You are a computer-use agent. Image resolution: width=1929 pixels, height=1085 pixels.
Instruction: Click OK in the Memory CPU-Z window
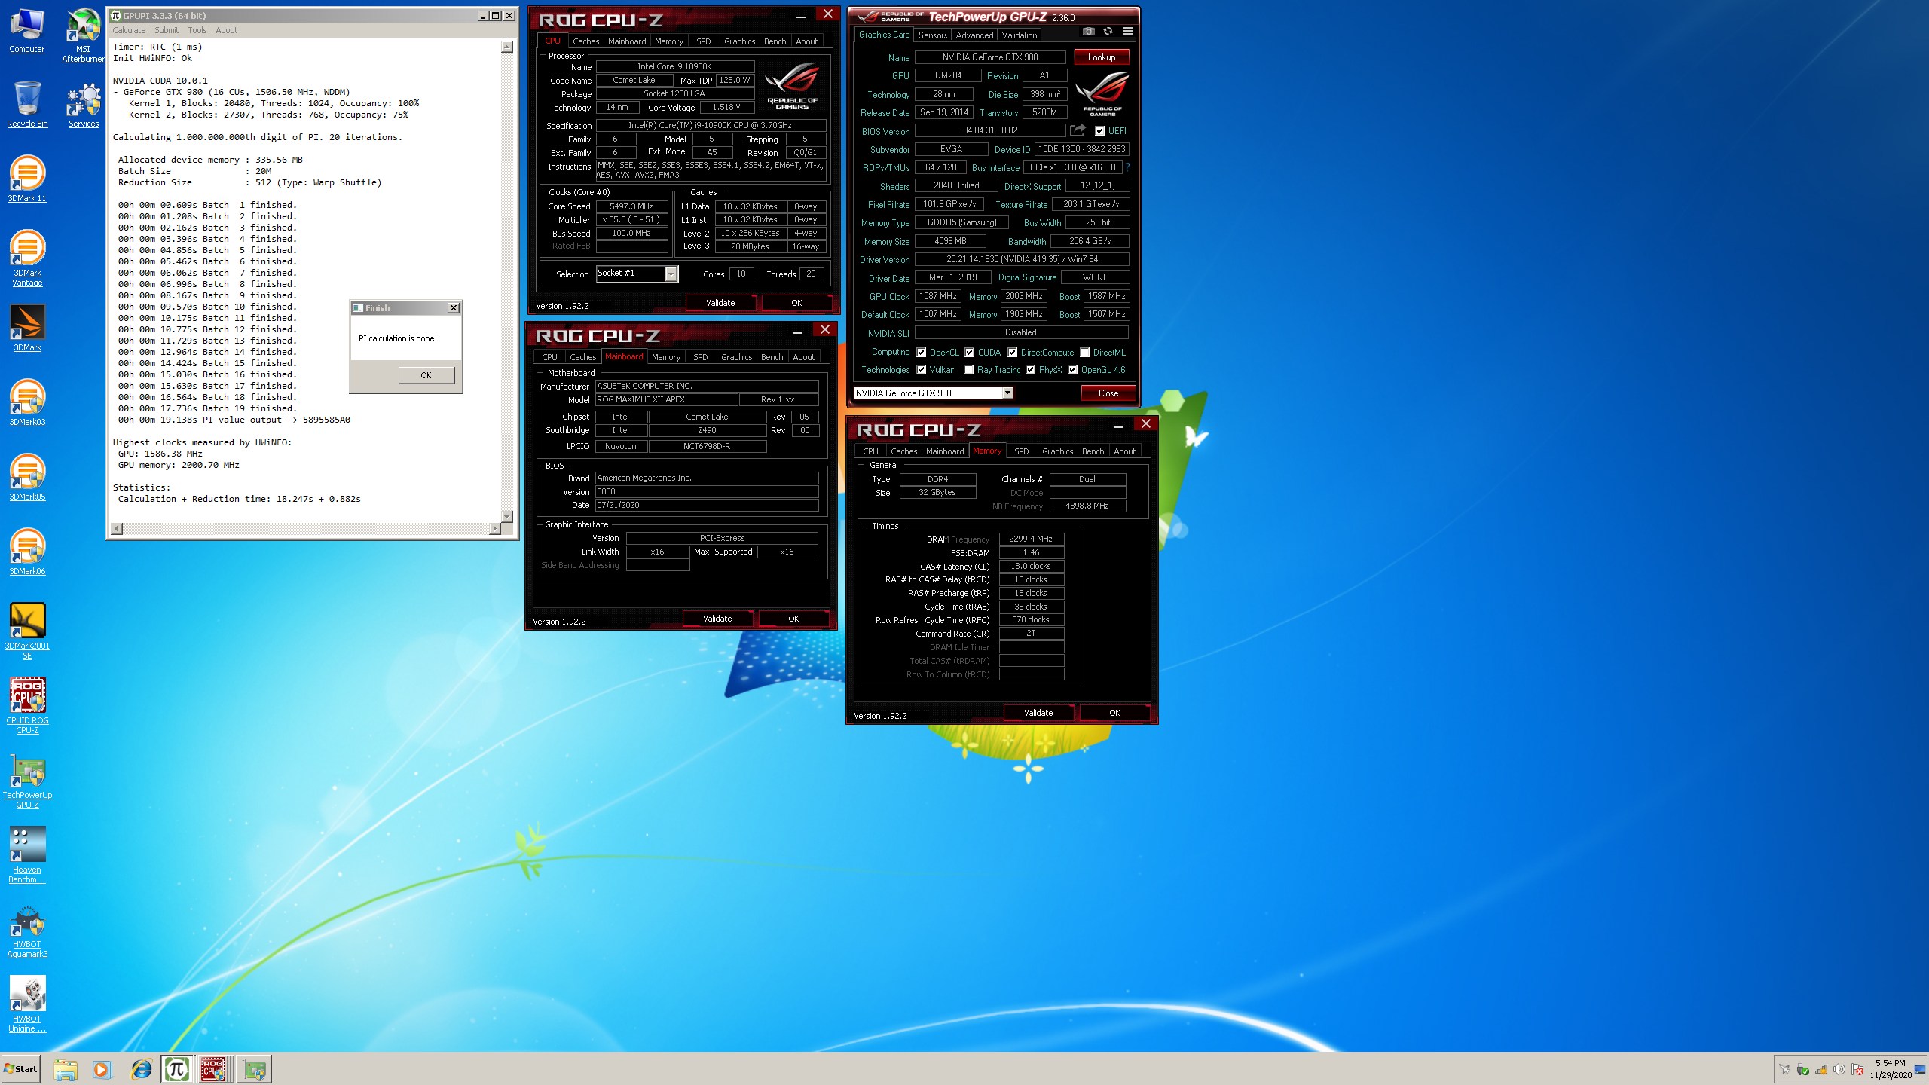pyautogui.click(x=1114, y=713)
